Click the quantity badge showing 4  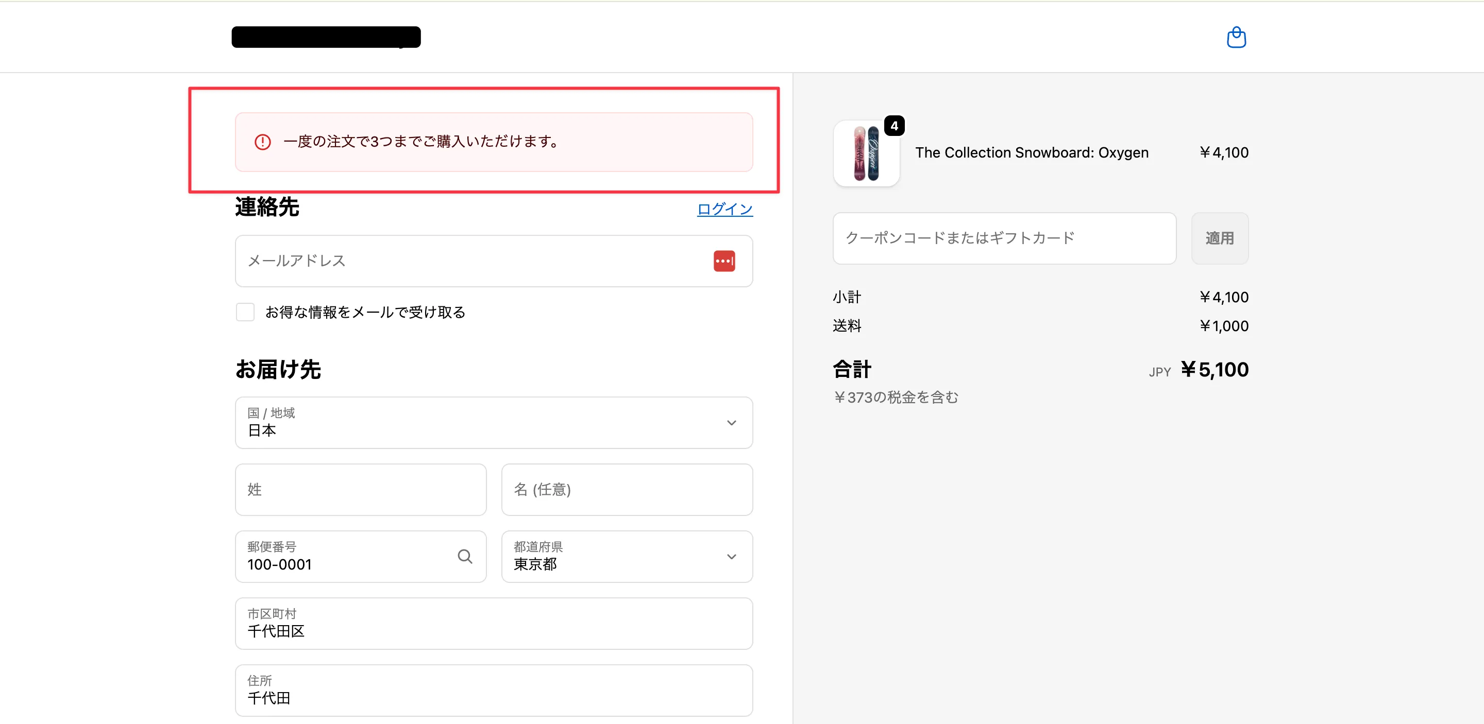point(894,125)
